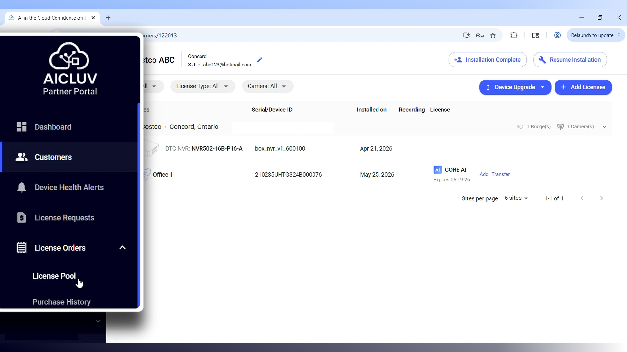Expand the Costco site row chevron

(604, 127)
